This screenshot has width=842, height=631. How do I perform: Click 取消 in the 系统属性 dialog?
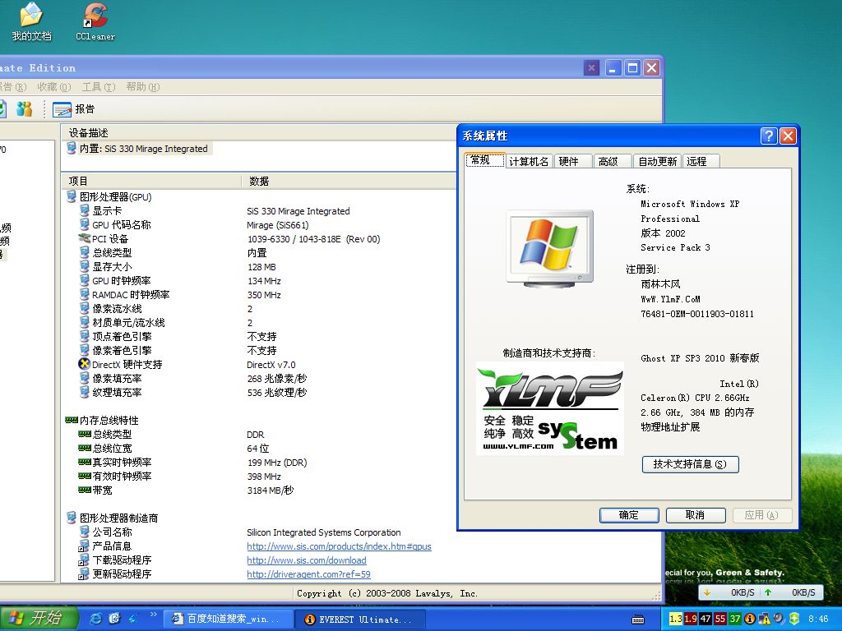696,515
